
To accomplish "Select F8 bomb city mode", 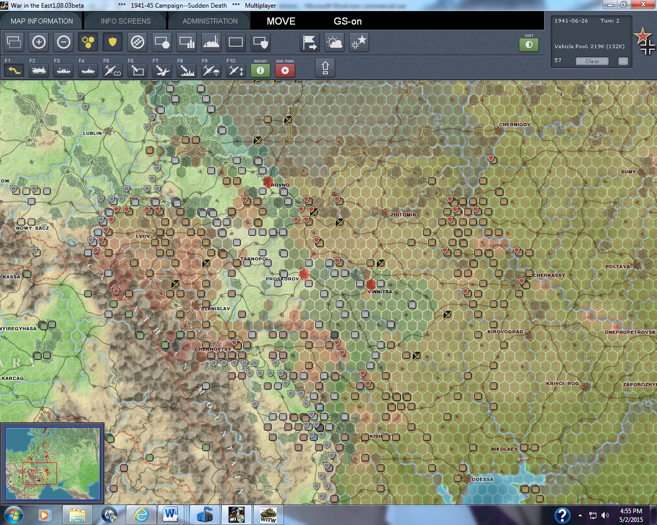I will point(187,70).
